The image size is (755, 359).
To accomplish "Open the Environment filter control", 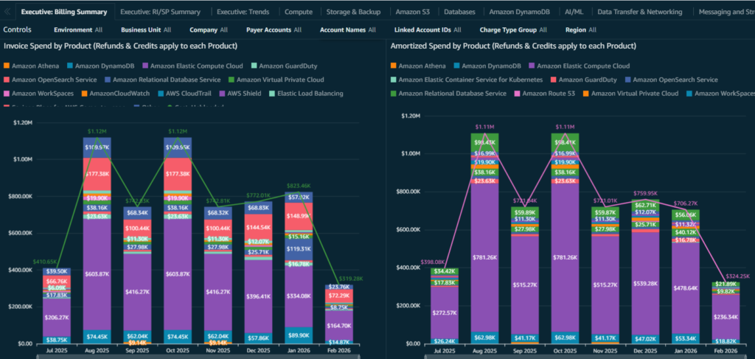I will tap(78, 29).
